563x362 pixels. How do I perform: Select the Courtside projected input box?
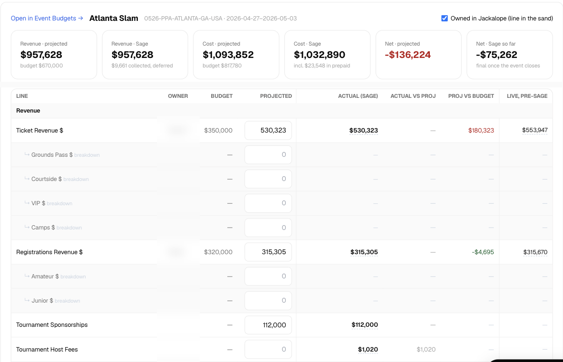pyautogui.click(x=268, y=179)
